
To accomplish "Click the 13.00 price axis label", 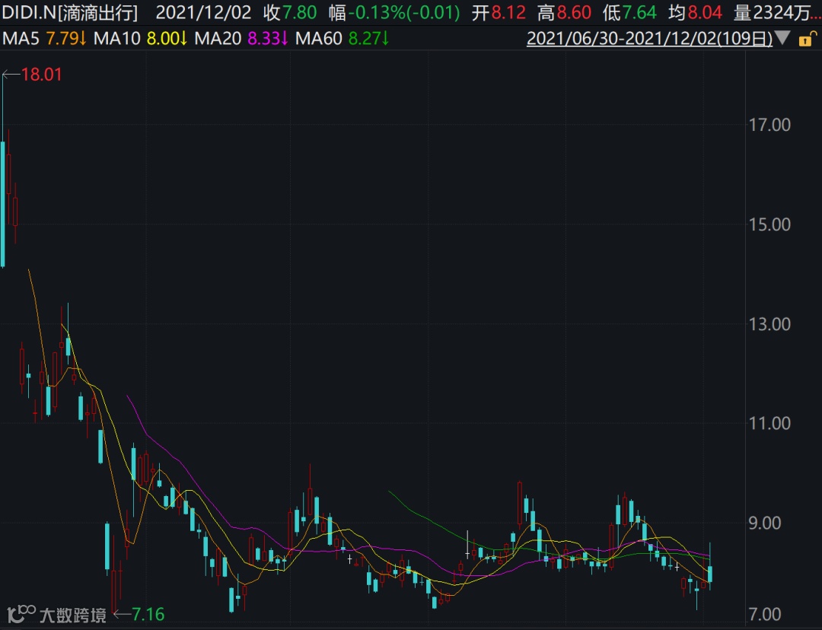I will [x=769, y=324].
